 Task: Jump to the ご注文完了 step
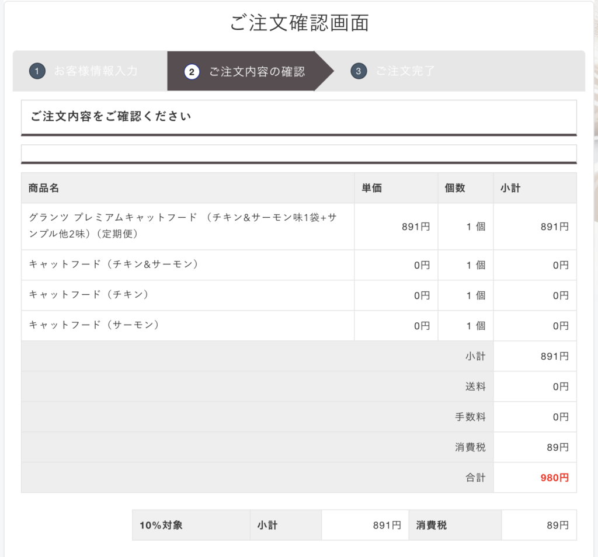405,71
